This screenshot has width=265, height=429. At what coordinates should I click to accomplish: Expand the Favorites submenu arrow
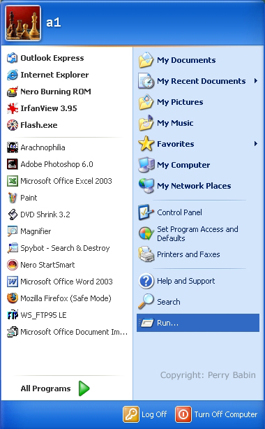[256, 144]
